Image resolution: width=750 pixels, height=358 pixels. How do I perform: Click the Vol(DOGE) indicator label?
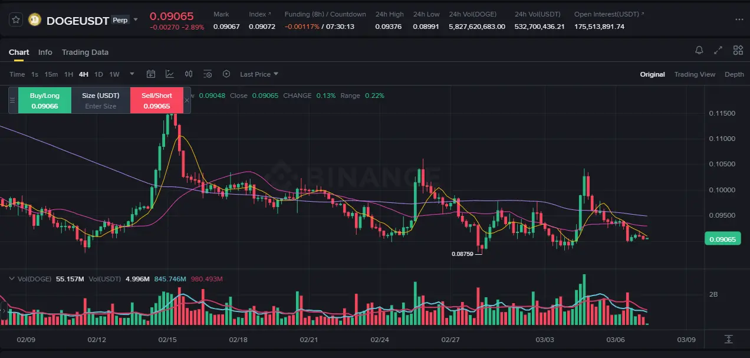click(35, 279)
